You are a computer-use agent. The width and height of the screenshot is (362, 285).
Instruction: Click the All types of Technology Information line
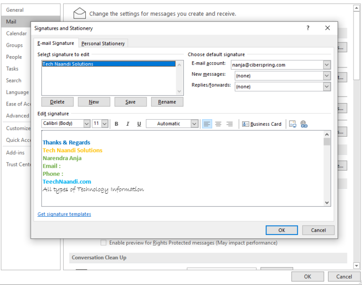[93, 189]
